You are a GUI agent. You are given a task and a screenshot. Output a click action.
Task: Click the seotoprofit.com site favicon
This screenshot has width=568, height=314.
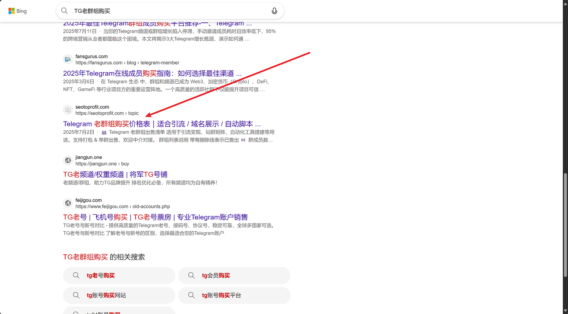point(68,110)
